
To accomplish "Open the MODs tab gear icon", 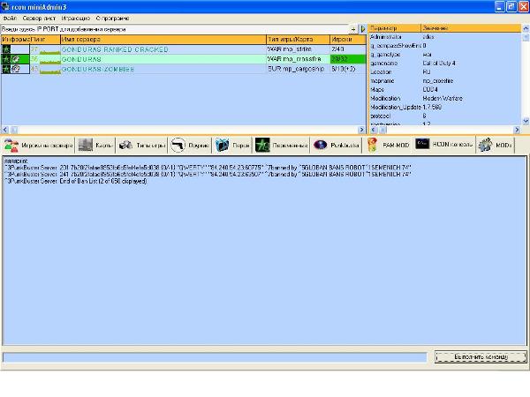I will (x=485, y=146).
